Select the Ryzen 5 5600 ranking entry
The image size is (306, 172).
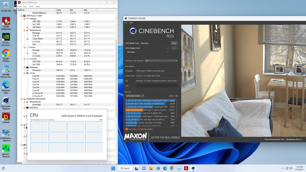[150, 110]
